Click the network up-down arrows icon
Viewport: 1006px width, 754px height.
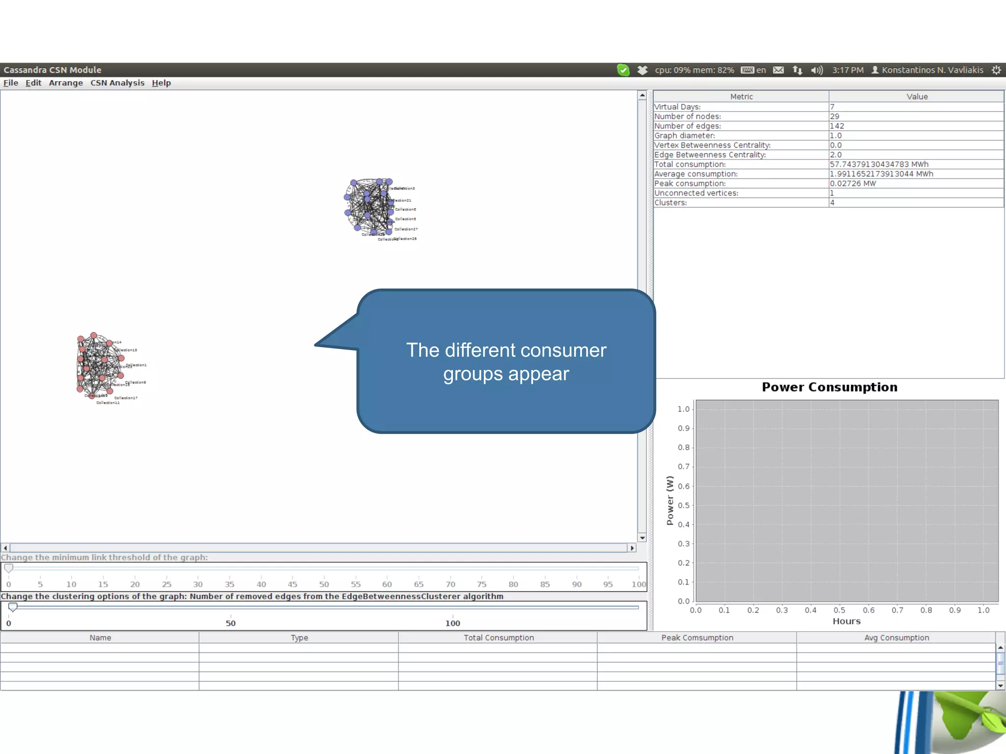[797, 70]
